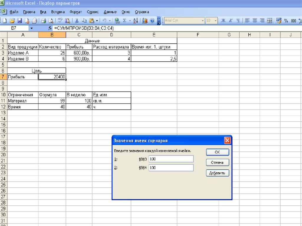Click the Print icon in toolbar

[x=43, y=21]
